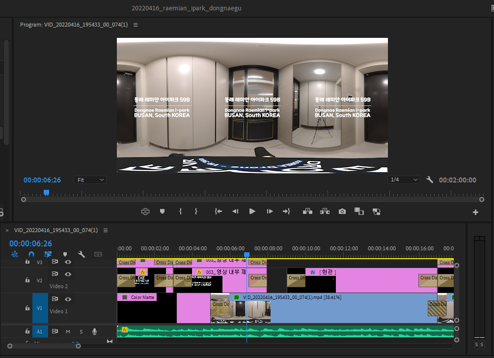Click the Program monitor playhead marker
Image resolution: width=494 pixels, height=358 pixels.
tap(46, 192)
